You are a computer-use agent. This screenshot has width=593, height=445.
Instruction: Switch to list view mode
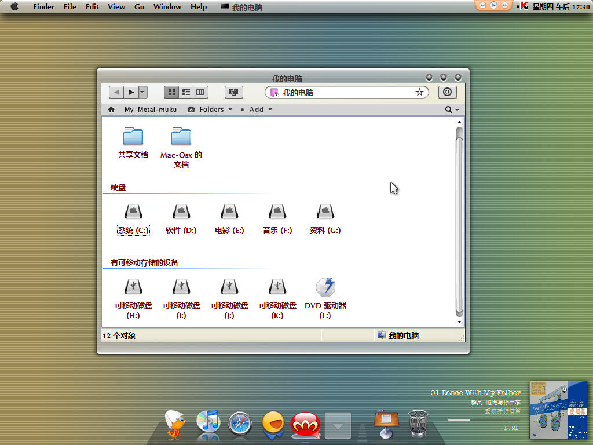click(x=186, y=92)
